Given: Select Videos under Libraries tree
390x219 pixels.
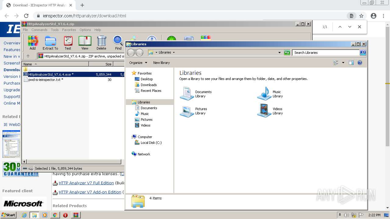Looking at the screenshot, I should click(x=145, y=125).
